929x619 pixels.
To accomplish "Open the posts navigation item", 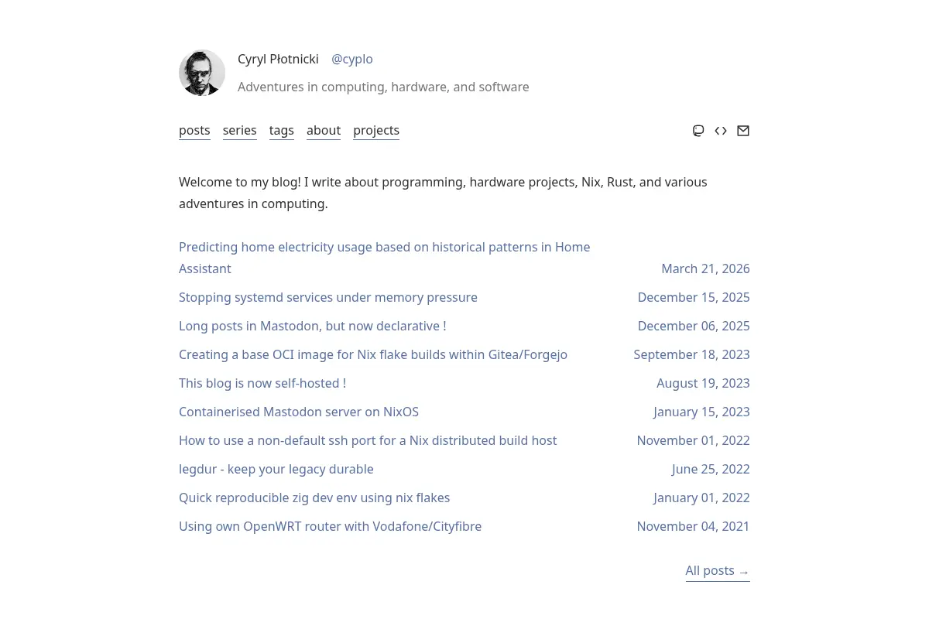I will (194, 130).
